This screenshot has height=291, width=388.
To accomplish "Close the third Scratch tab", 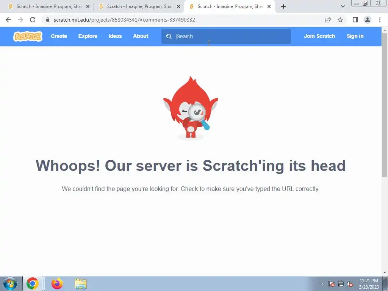I will pos(269,6).
